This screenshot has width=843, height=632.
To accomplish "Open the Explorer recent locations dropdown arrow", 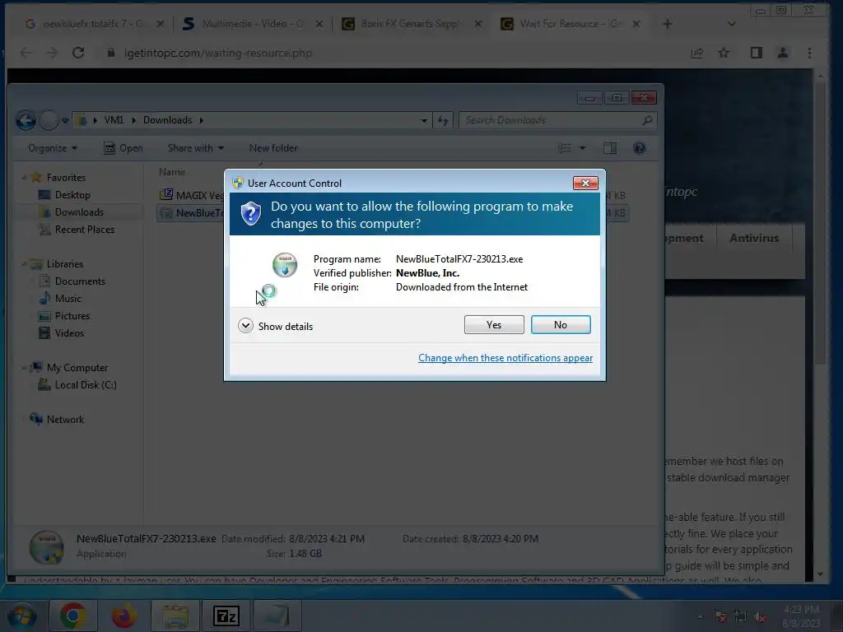I will coord(65,120).
